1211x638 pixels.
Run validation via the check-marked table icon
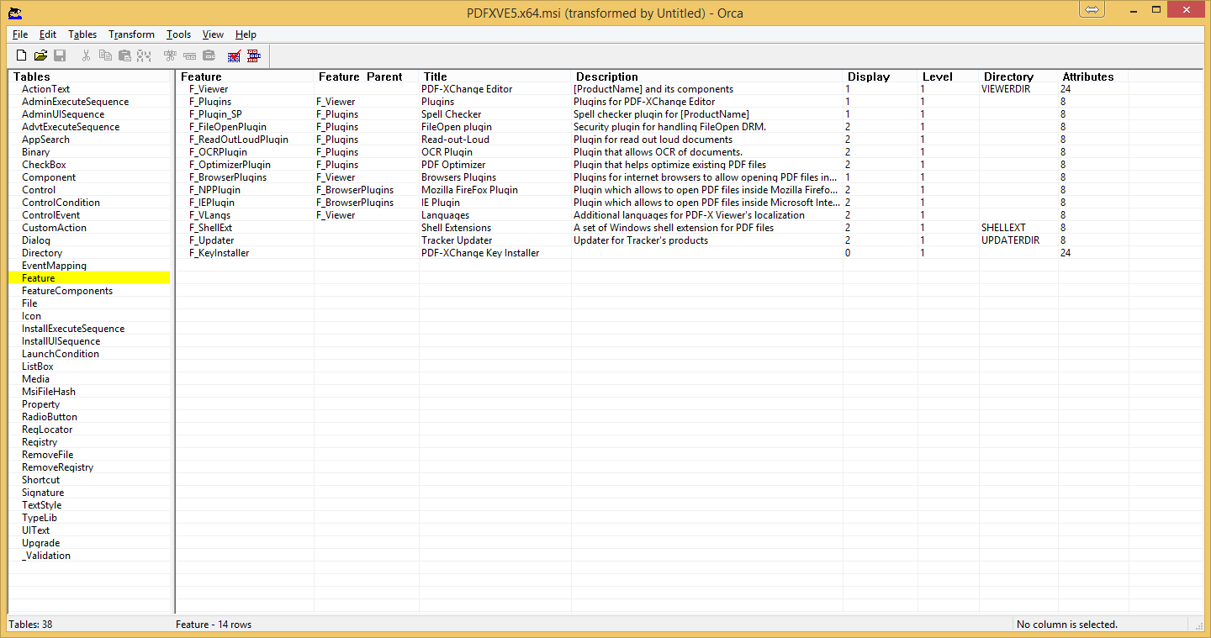[x=234, y=55]
